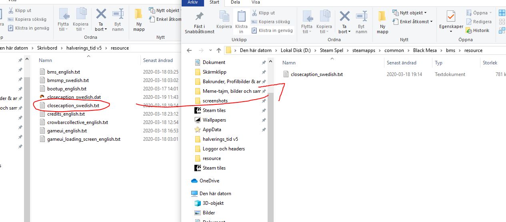Switch to Start ribbon tab
Screen dimensions: 506x222
point(214,2)
